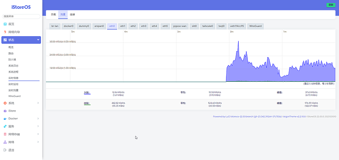Click the 2m timeline marker on graph
The image size is (339, 160).
coord(232,32)
